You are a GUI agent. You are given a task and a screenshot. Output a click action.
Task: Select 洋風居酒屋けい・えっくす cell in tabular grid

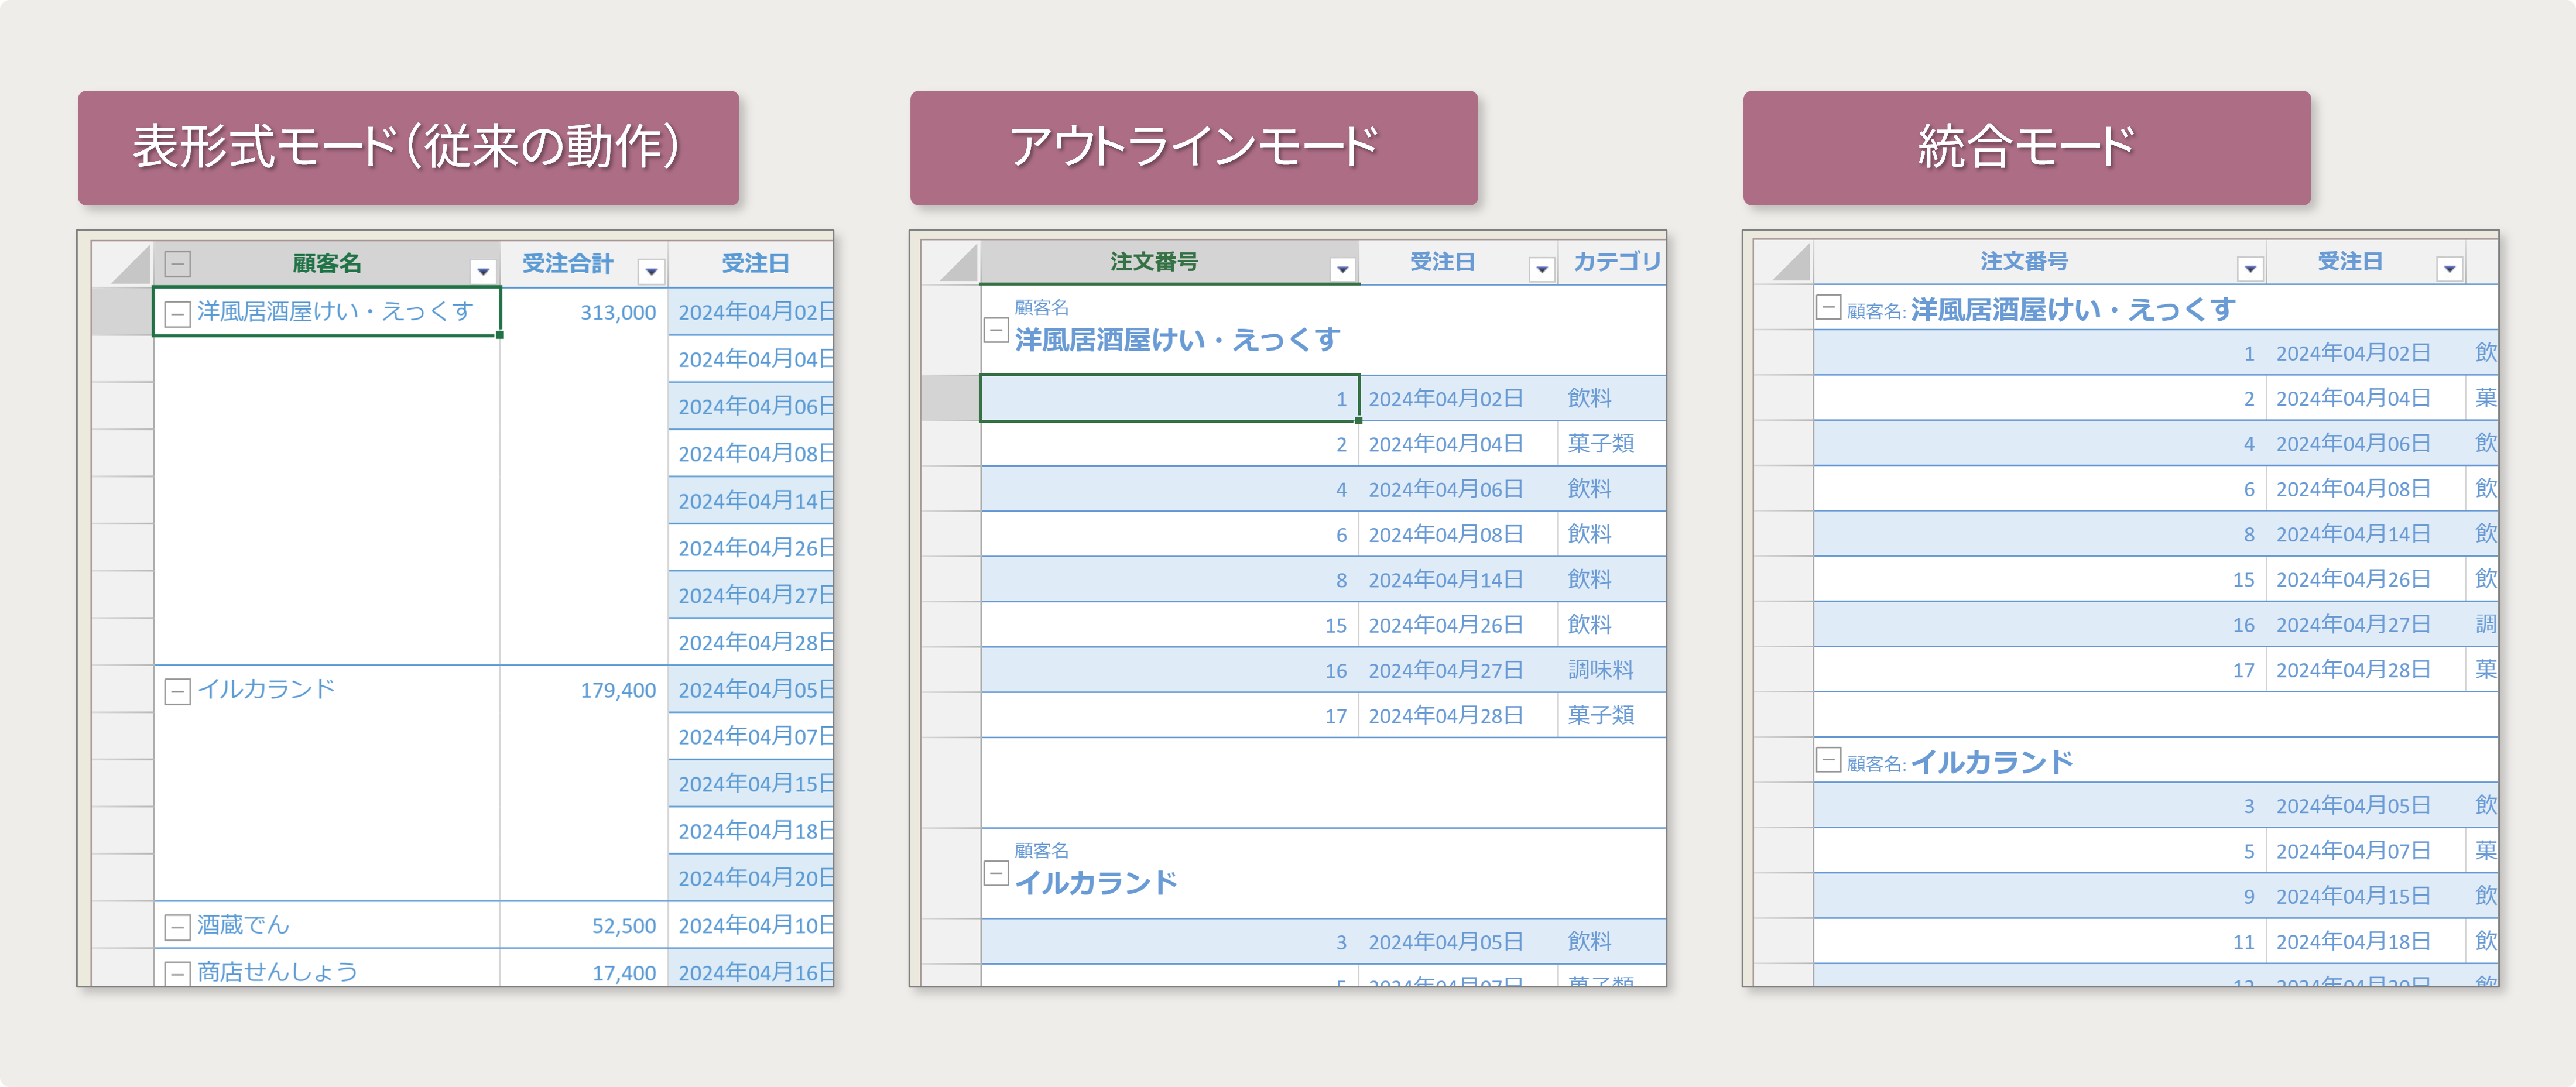(x=326, y=312)
